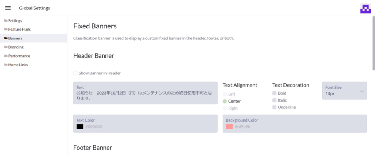Viewport: 375px width, 157px height.
Task: Click the Performance folder icon
Action: click(x=6, y=56)
